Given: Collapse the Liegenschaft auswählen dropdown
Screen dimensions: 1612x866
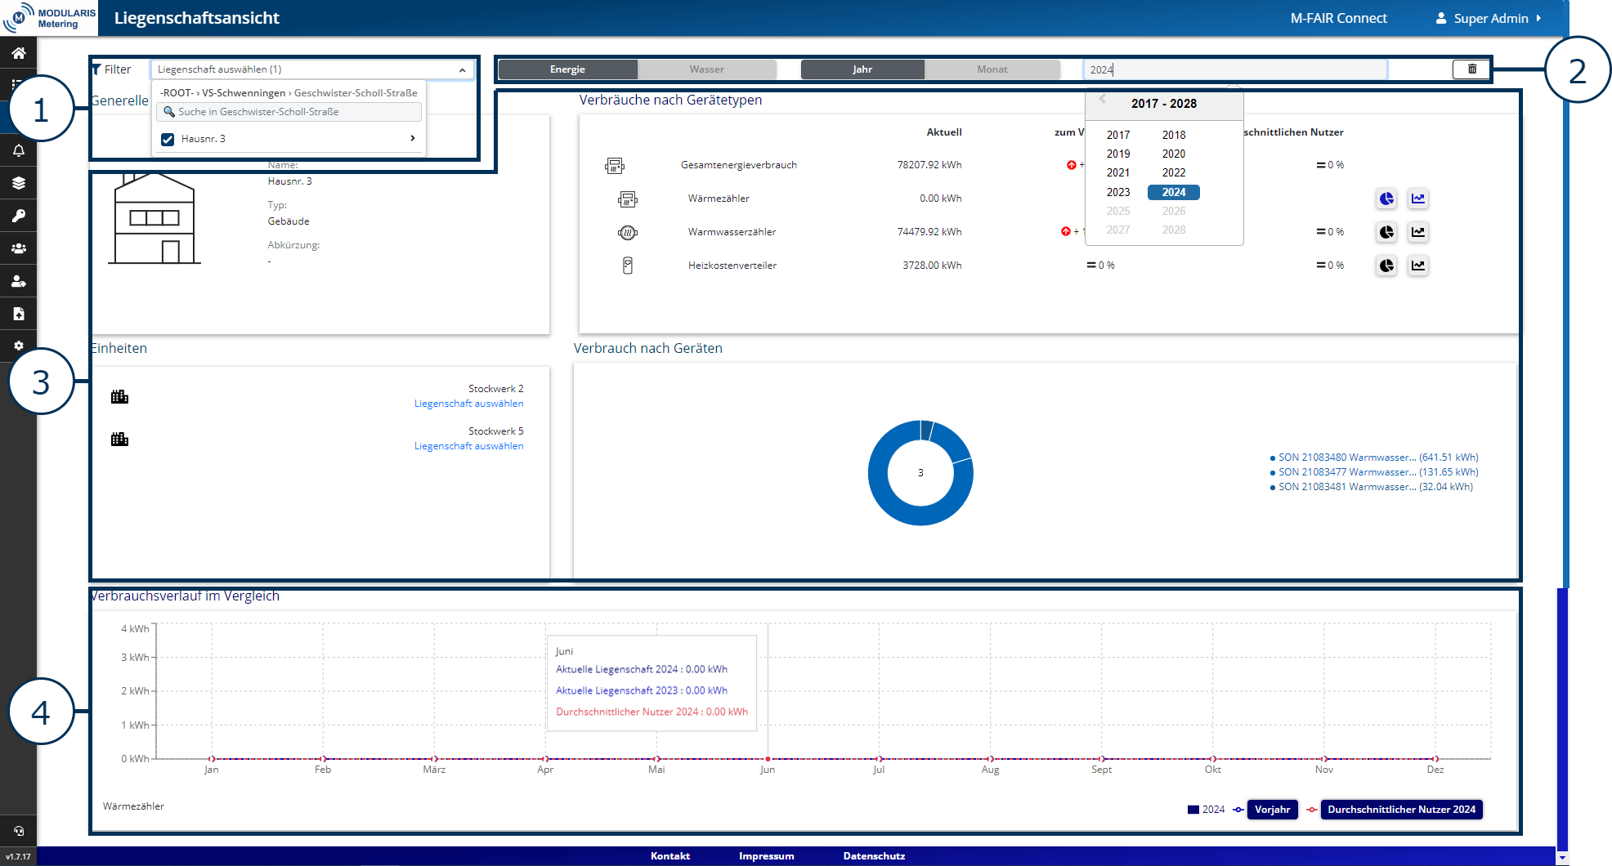Looking at the screenshot, I should (462, 70).
